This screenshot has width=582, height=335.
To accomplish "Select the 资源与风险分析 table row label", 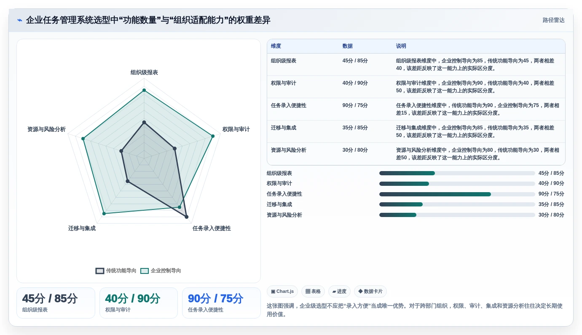I will coord(289,150).
